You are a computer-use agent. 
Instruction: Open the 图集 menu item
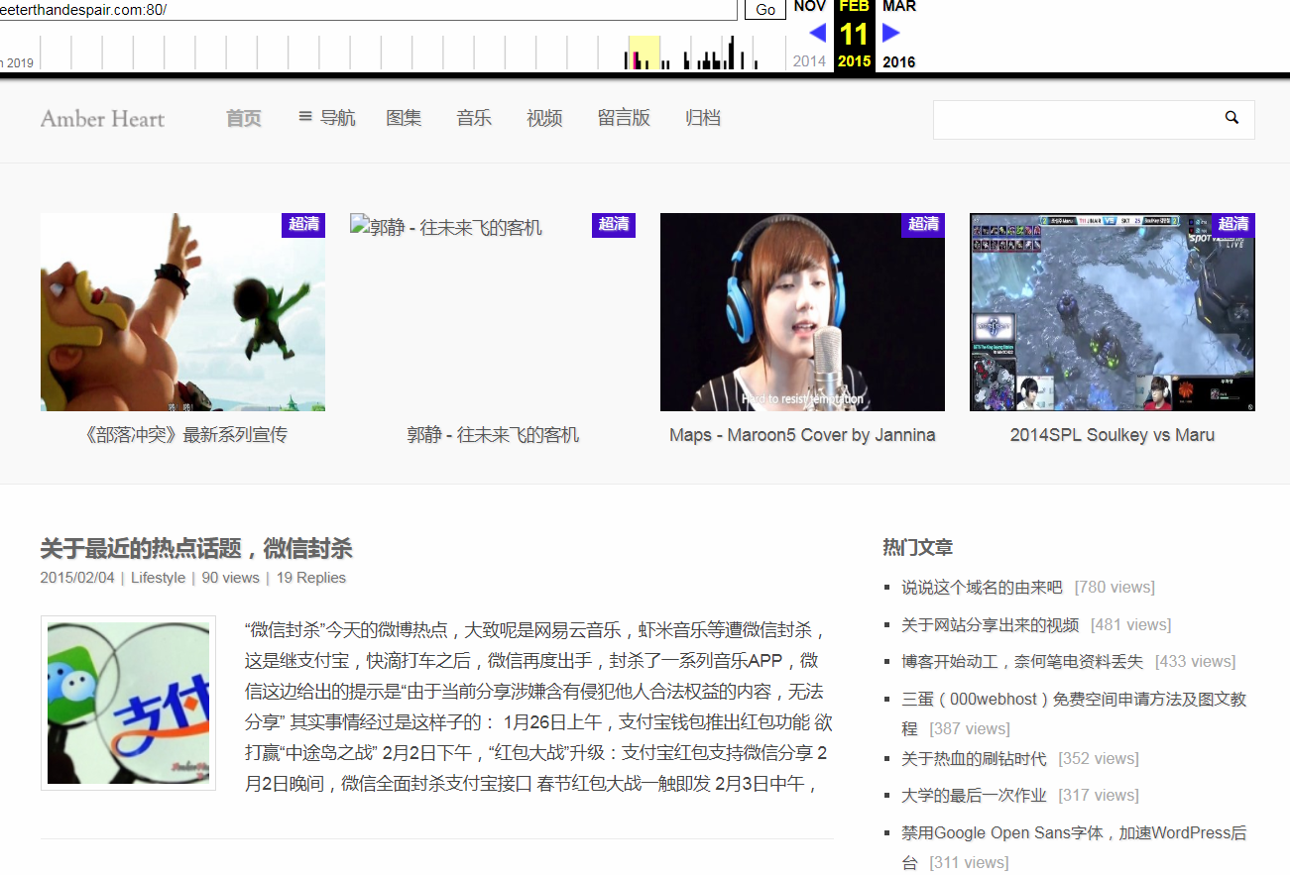pyautogui.click(x=404, y=118)
